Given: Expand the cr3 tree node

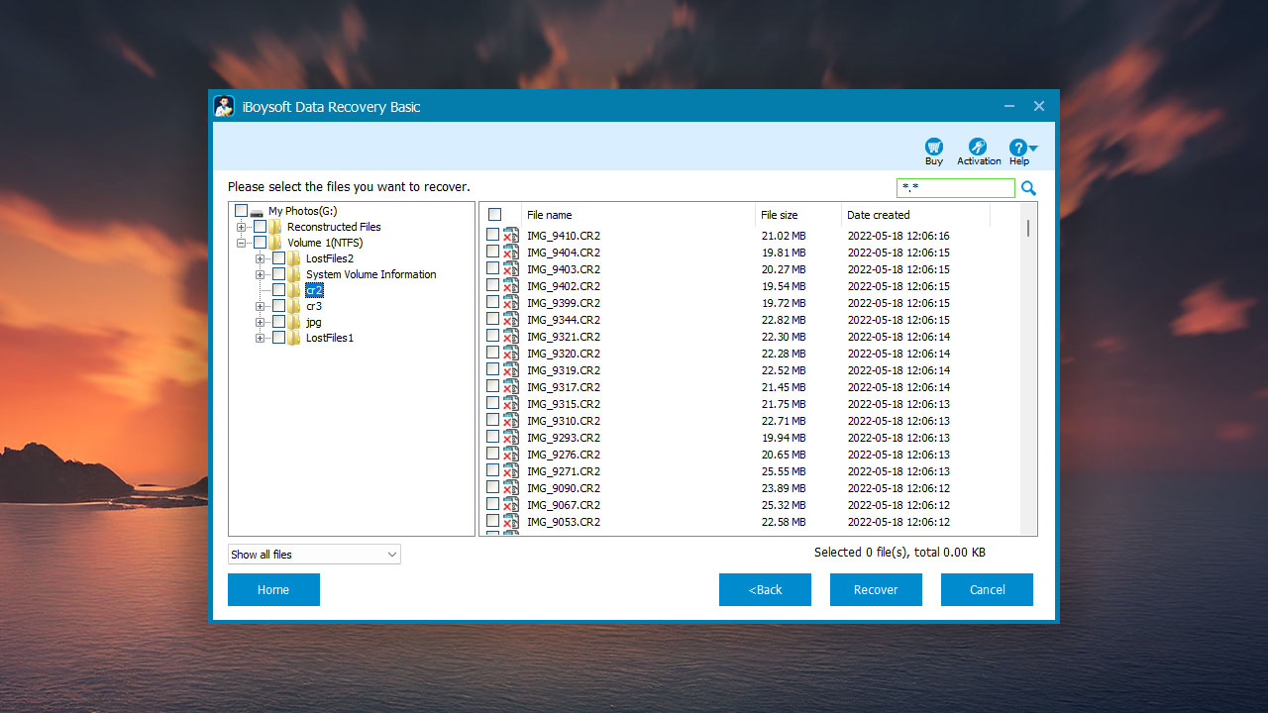Looking at the screenshot, I should coord(260,306).
